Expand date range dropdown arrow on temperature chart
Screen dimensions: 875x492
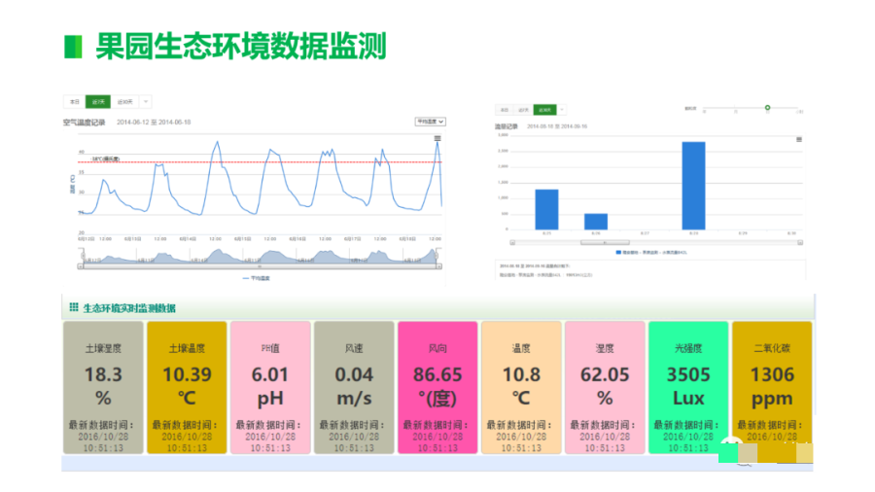146,101
